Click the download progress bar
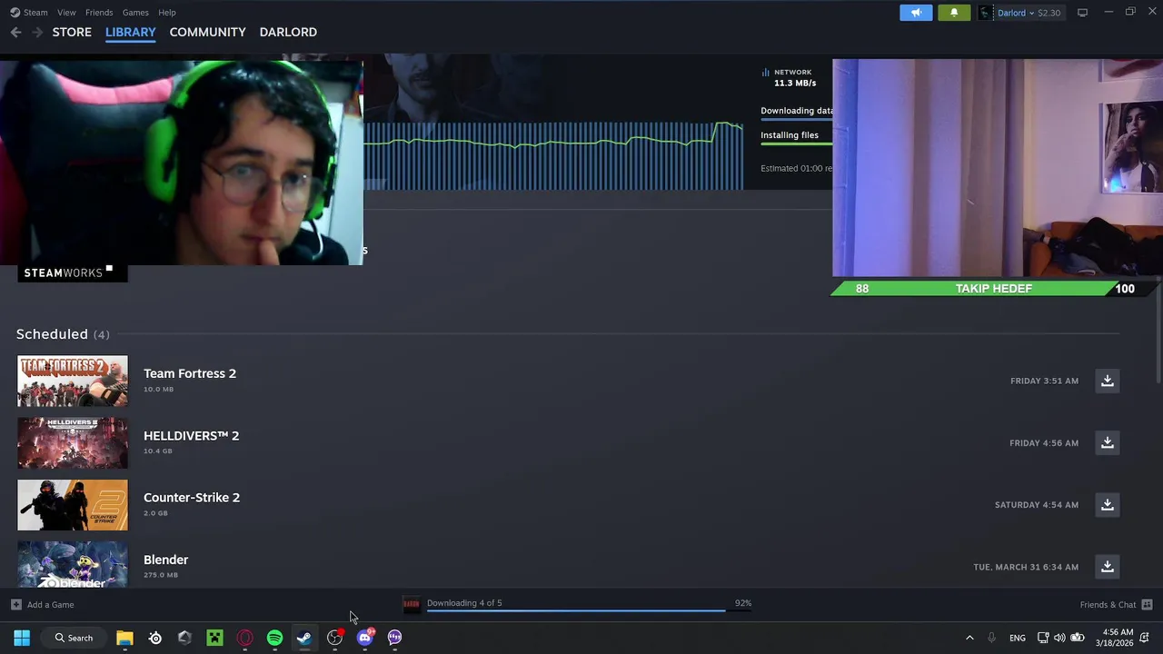1163x654 pixels. click(x=589, y=610)
